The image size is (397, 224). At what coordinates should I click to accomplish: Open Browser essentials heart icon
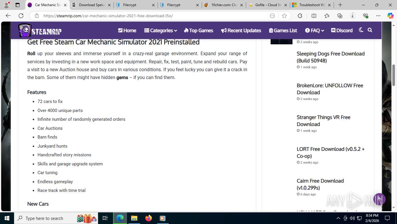pos(365,16)
